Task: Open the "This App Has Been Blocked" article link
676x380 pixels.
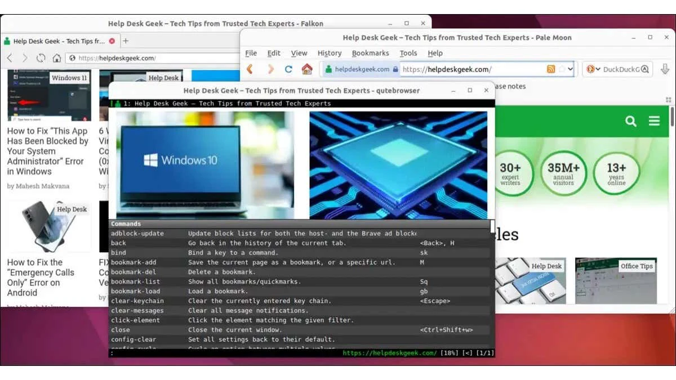Action: 48,151
